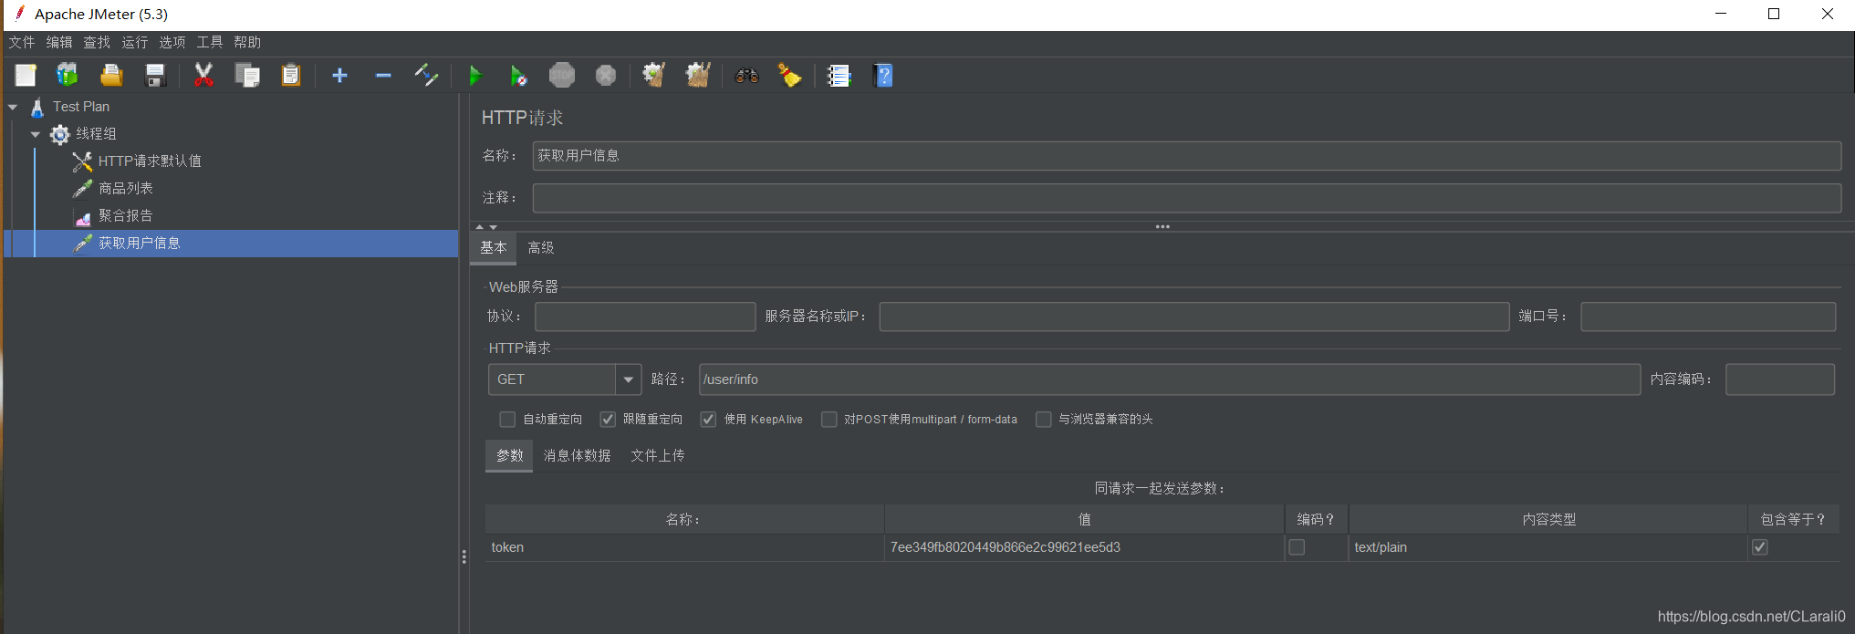Open the Function helper dialog icon
Screen dimensions: 1855x634
point(839,76)
